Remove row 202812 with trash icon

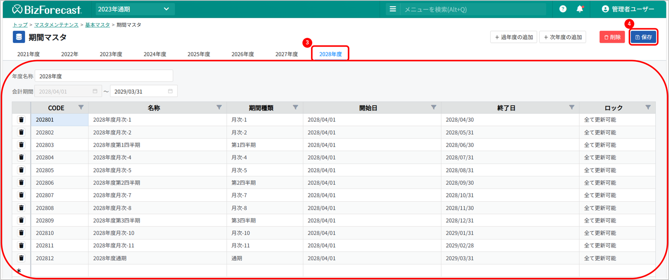click(x=21, y=258)
